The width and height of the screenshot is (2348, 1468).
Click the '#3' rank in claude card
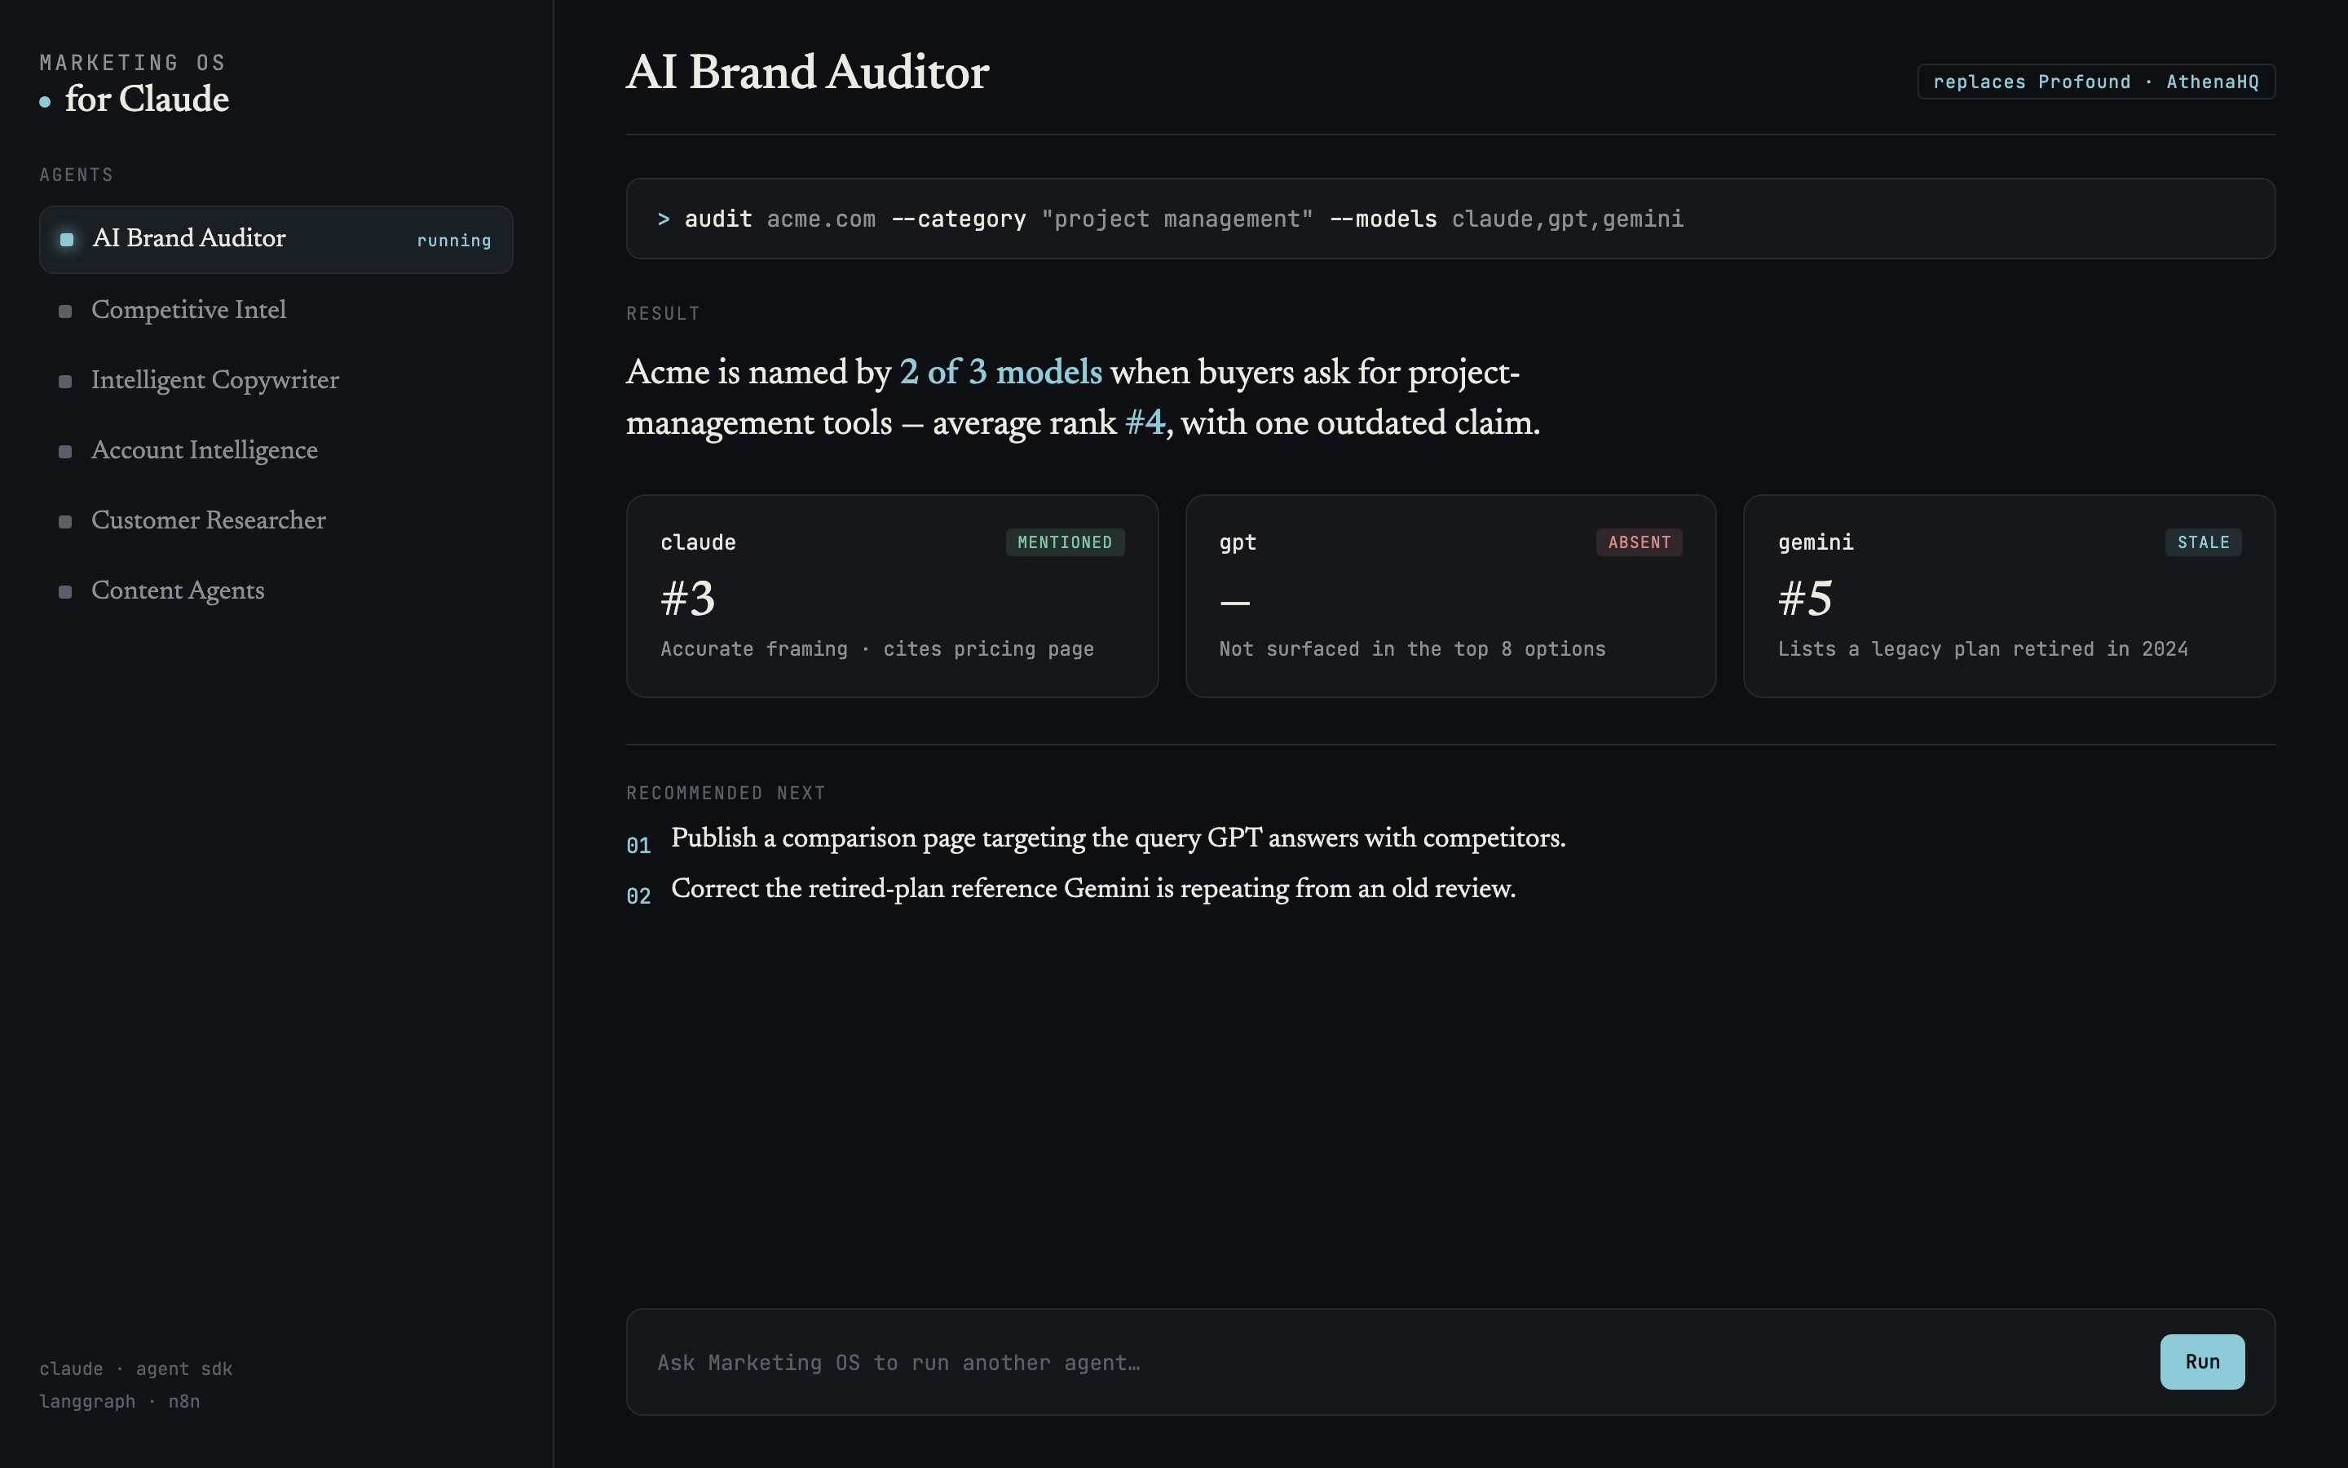click(688, 598)
